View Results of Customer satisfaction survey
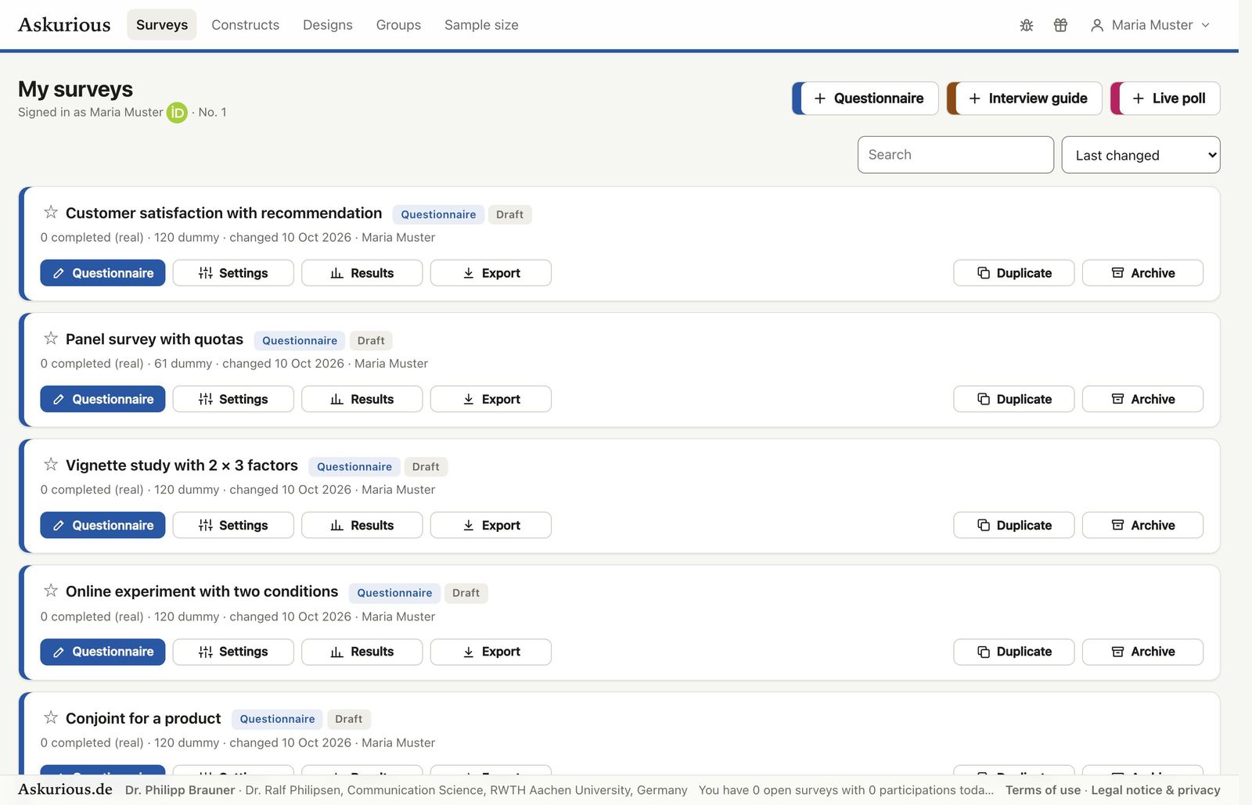1252x805 pixels. pos(362,273)
